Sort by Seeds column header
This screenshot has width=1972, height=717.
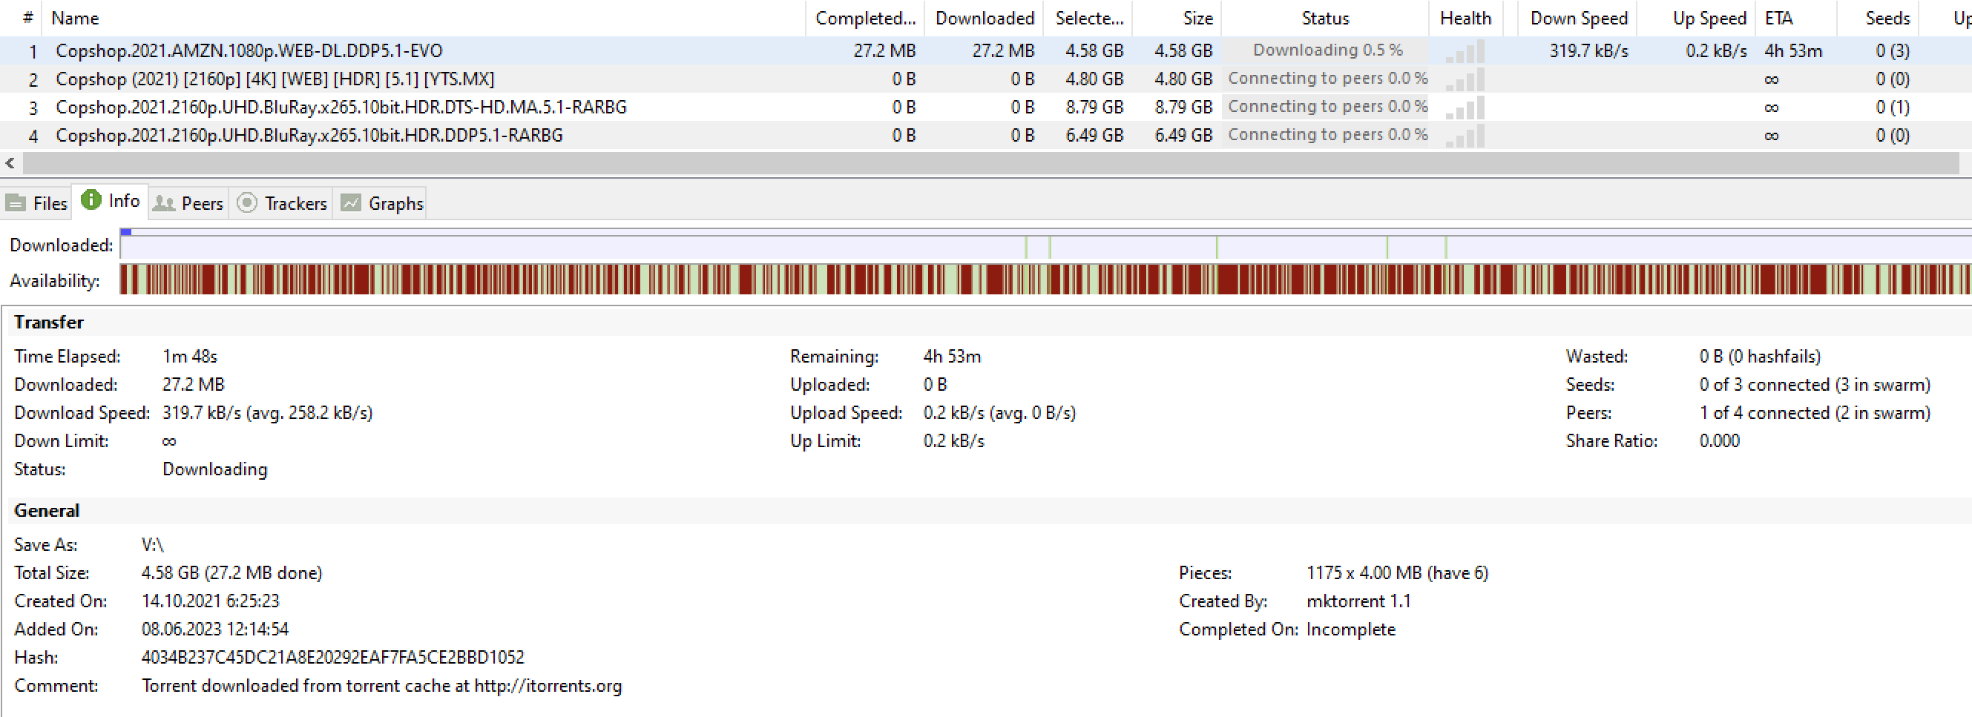point(1878,19)
